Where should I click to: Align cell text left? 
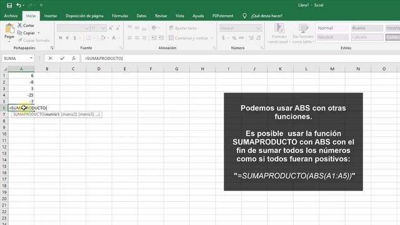tap(130, 37)
